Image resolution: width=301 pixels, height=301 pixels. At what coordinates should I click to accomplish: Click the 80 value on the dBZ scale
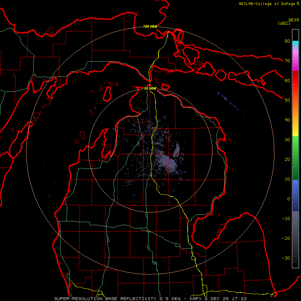tap(287, 41)
